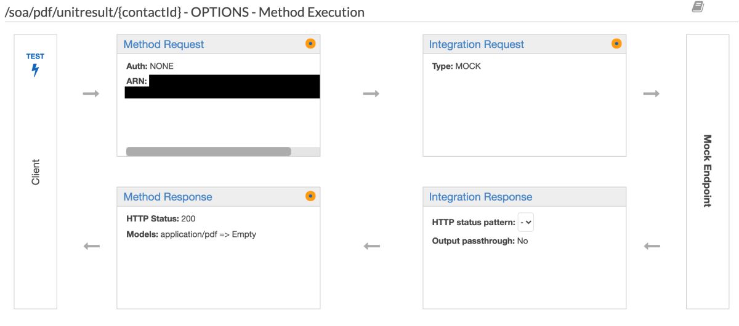Open the Method Response settings
This screenshot has width=739, height=326.
[x=168, y=197]
